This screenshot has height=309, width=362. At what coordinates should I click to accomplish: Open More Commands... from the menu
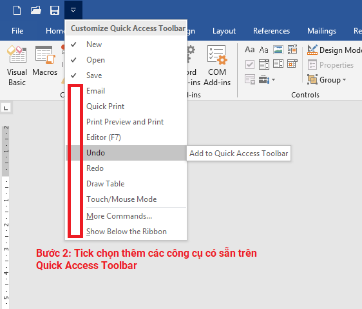[x=126, y=216]
